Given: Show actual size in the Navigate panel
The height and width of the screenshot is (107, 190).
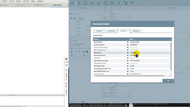Looking at the screenshot, I should point(83,18).
